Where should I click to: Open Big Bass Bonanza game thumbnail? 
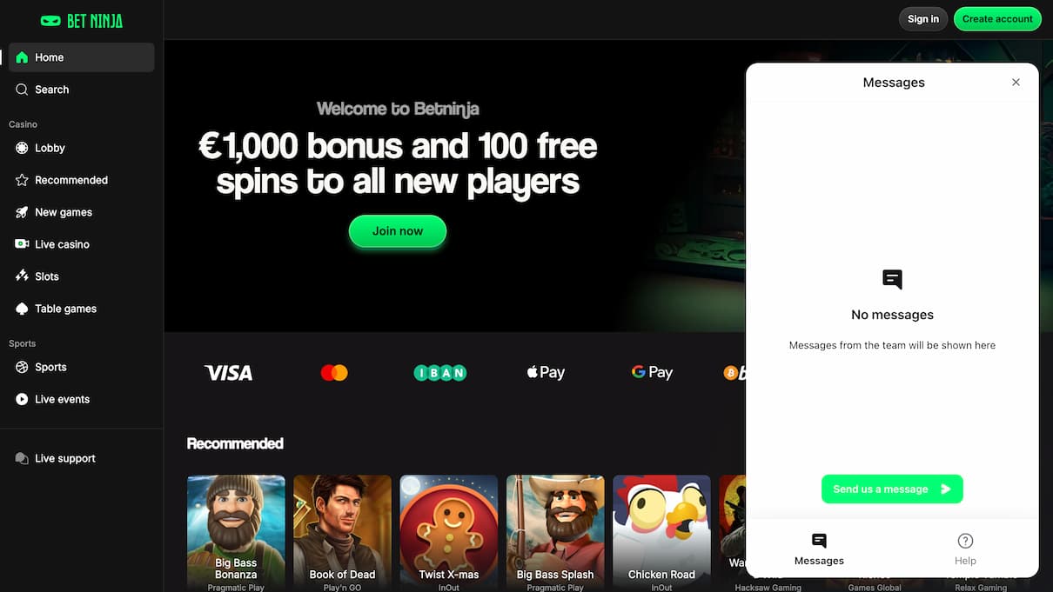(236, 533)
